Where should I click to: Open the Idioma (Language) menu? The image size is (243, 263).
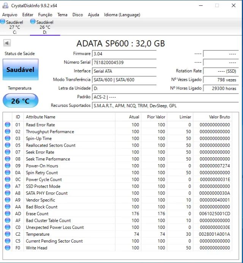[x=122, y=15]
